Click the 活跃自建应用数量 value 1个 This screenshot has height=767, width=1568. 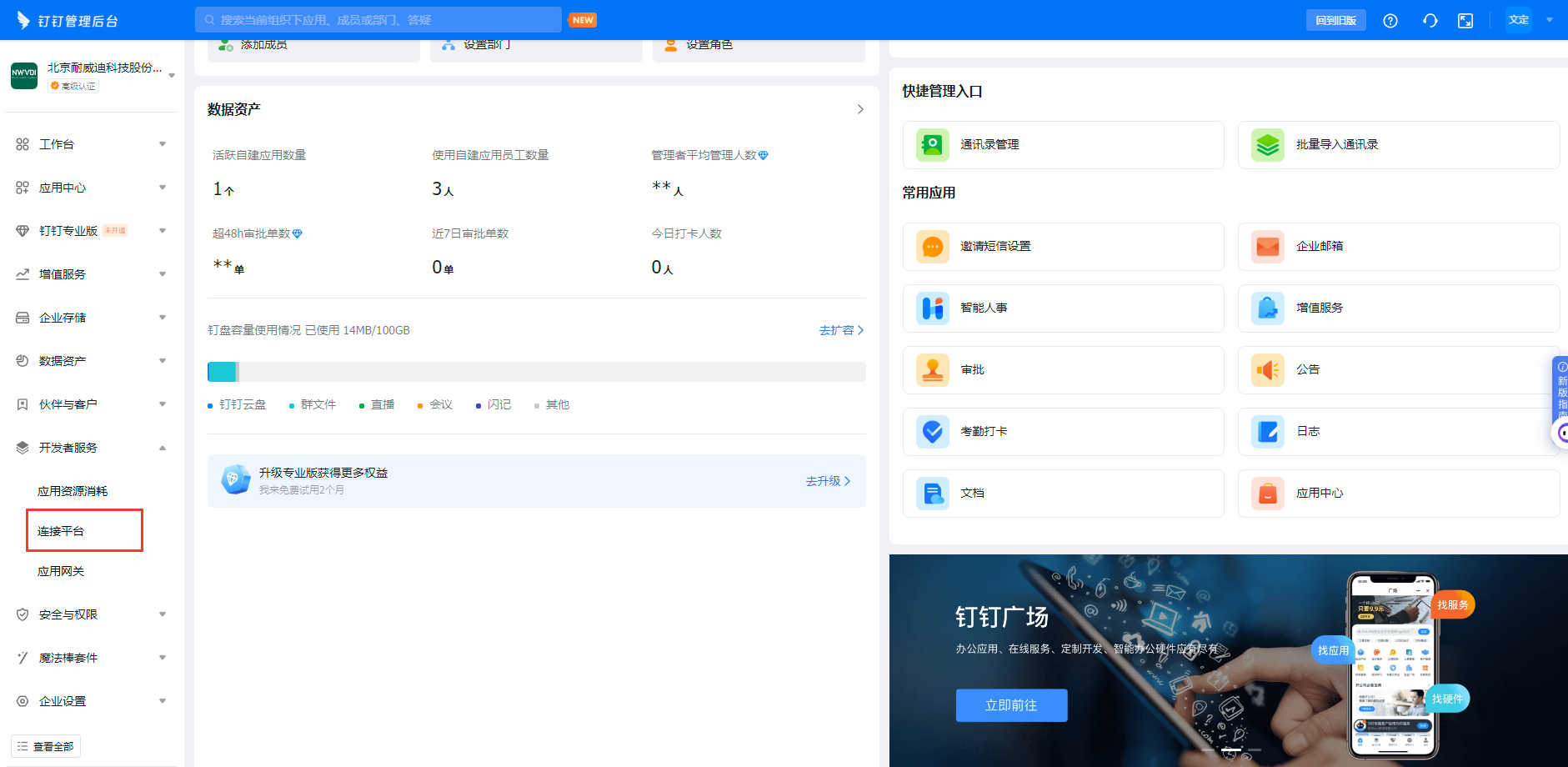pyautogui.click(x=223, y=189)
